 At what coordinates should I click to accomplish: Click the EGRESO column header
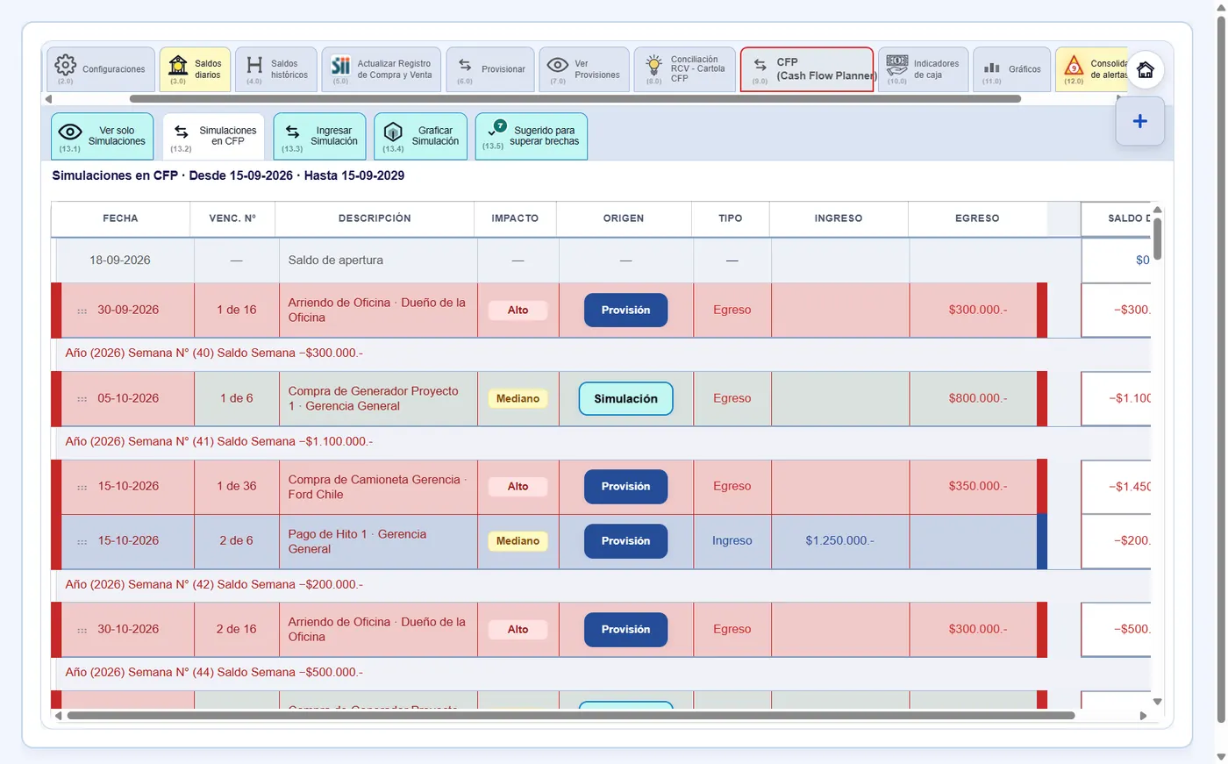pos(977,218)
